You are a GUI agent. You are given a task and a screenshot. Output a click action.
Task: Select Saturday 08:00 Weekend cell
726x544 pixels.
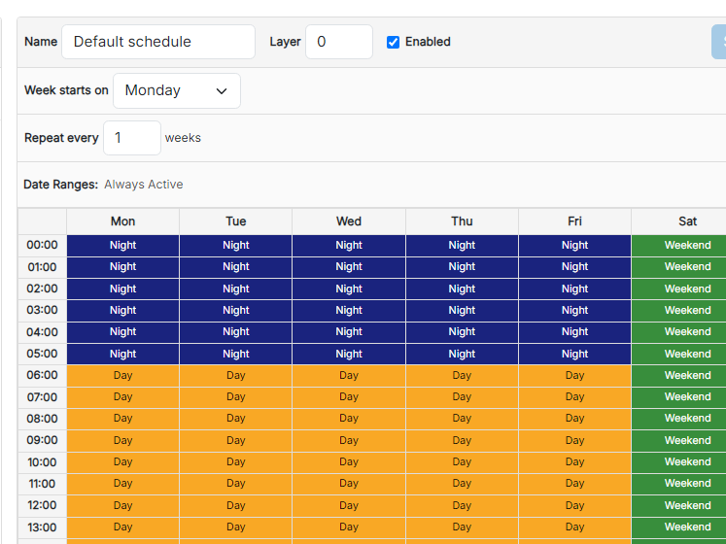click(678, 419)
